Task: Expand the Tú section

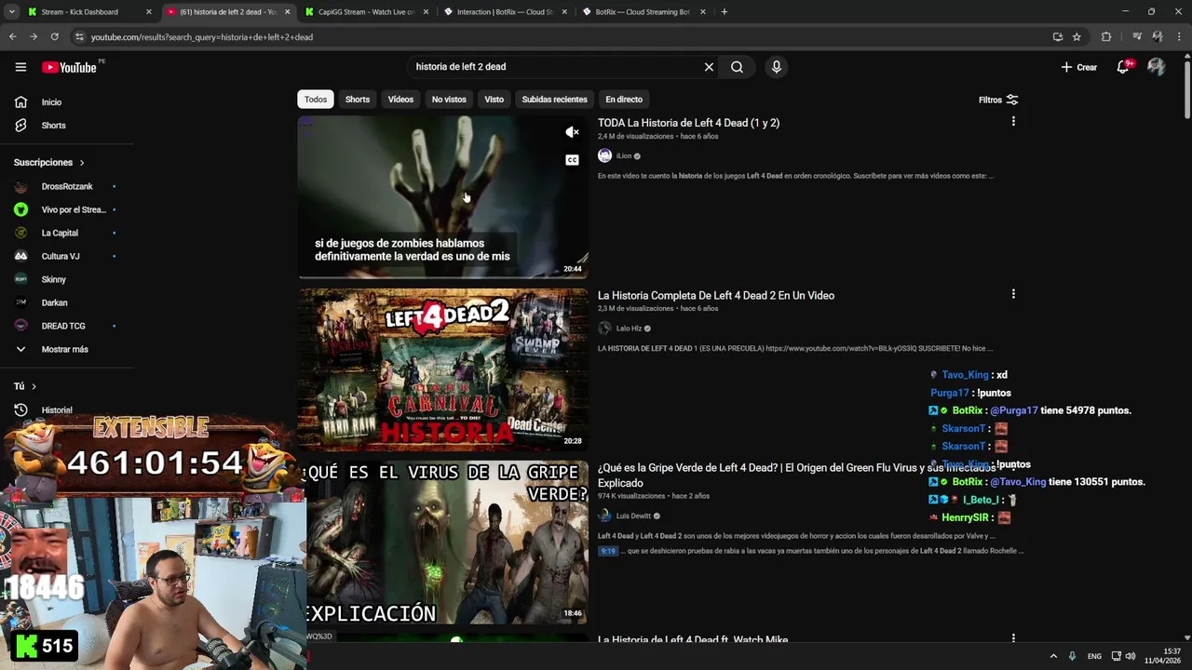Action: [x=25, y=386]
